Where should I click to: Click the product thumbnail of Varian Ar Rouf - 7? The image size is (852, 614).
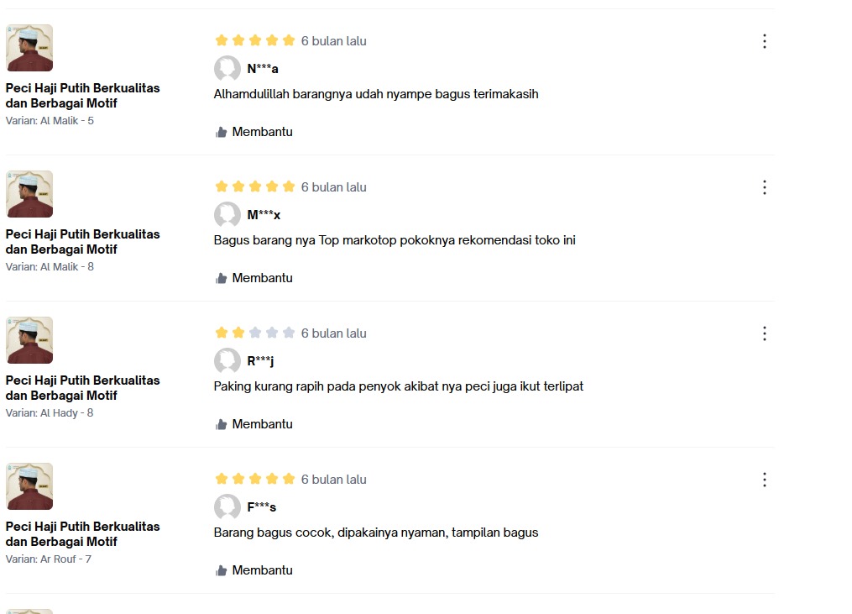point(29,485)
